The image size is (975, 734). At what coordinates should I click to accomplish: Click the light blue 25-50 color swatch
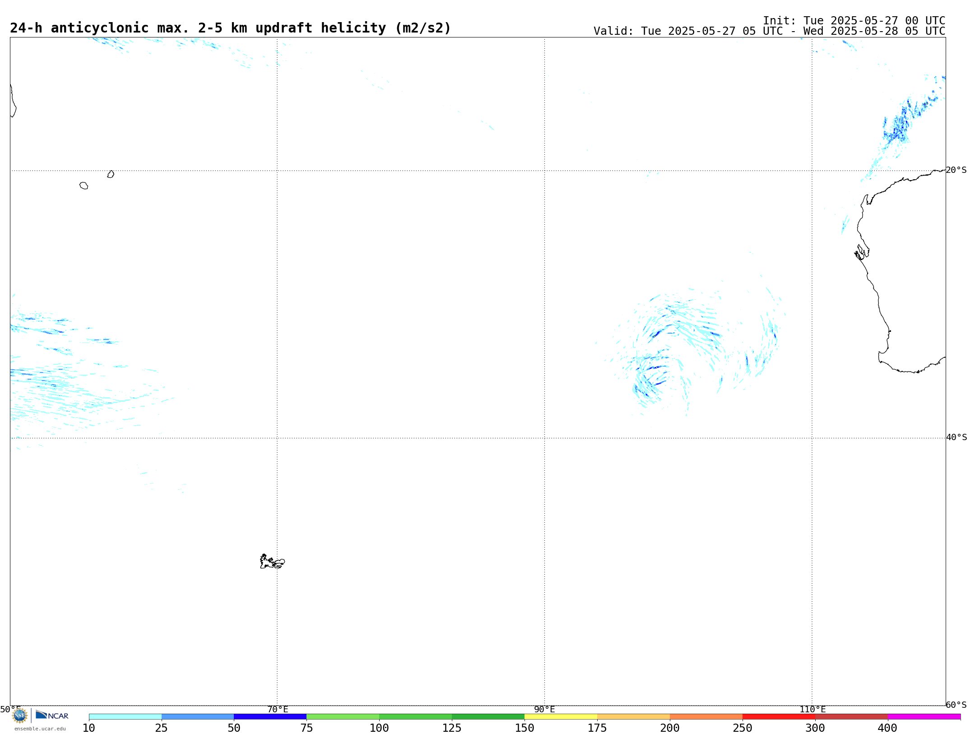[198, 717]
